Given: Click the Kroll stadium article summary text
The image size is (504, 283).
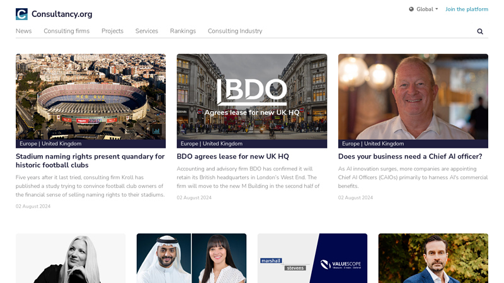Looking at the screenshot, I should coord(90,186).
